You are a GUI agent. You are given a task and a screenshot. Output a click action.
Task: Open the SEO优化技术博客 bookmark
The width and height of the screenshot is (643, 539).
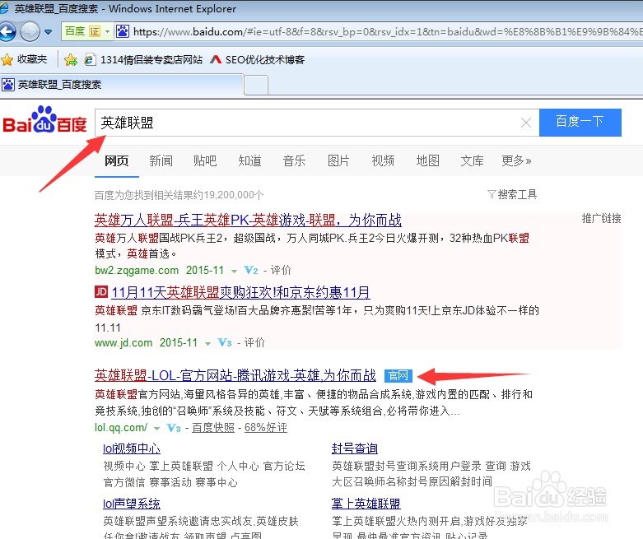257,60
